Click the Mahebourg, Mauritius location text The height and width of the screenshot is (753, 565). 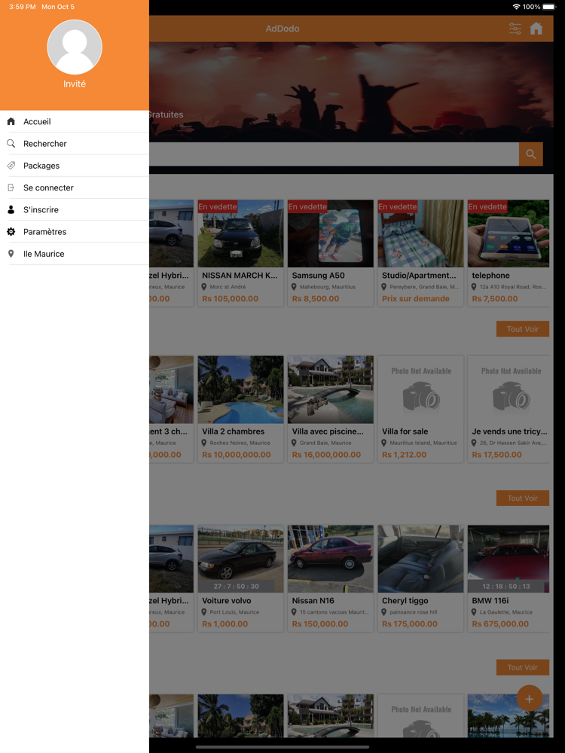[328, 287]
